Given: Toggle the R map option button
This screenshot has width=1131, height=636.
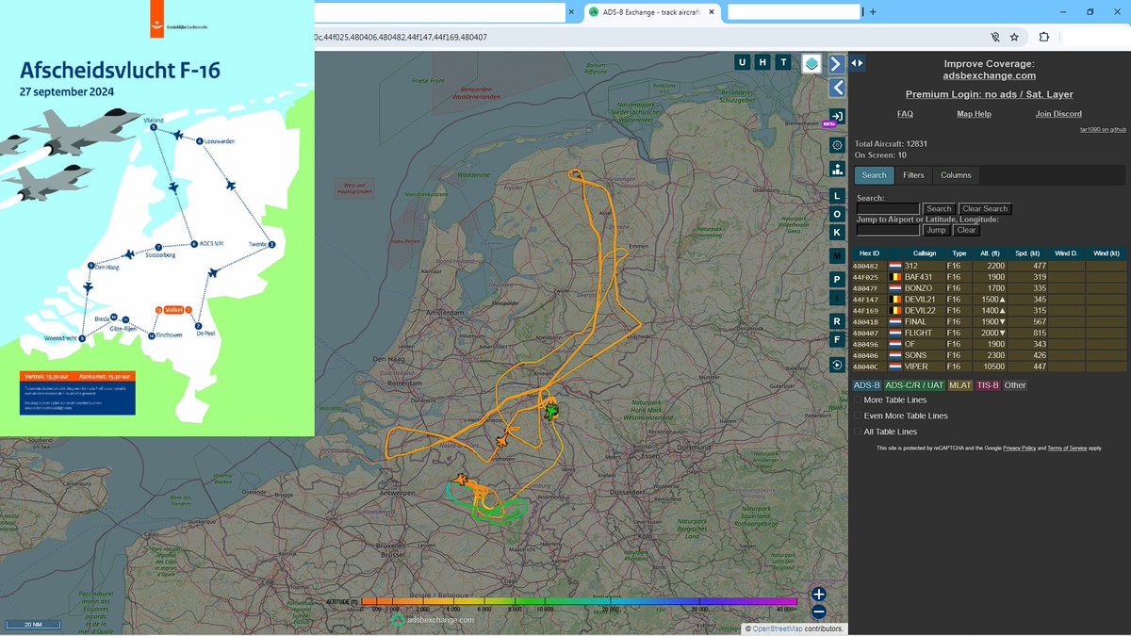Looking at the screenshot, I should [837, 321].
